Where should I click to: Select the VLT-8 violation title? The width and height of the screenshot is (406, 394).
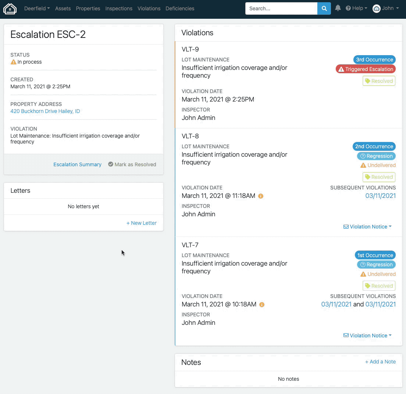(190, 136)
